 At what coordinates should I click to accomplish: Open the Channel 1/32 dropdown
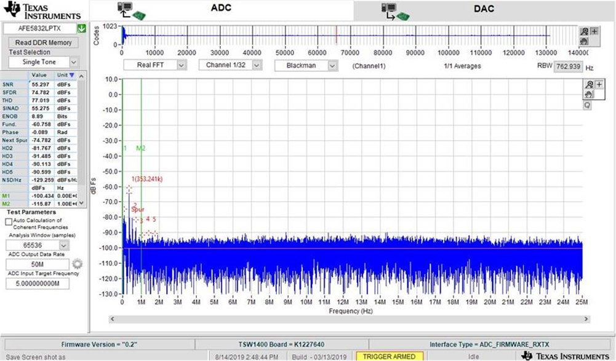pyautogui.click(x=257, y=65)
